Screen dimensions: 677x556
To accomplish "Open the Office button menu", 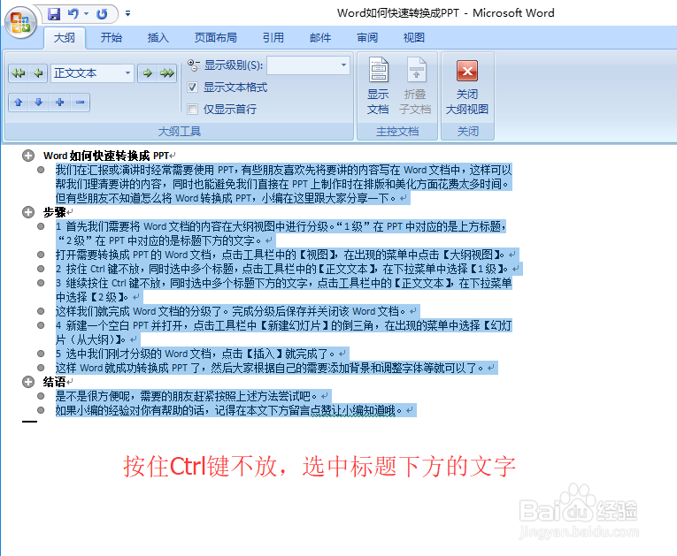I will point(20,21).
